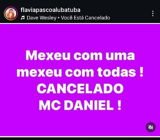The image size is (160, 140).
Task: Open flaviapascoalubatuba profile picture
Action: pyautogui.click(x=11, y=13)
